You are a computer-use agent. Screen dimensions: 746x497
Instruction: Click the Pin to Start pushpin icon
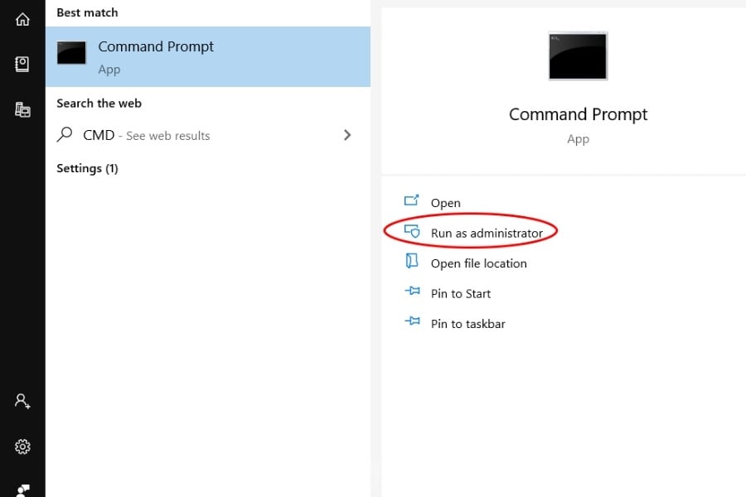click(x=411, y=292)
